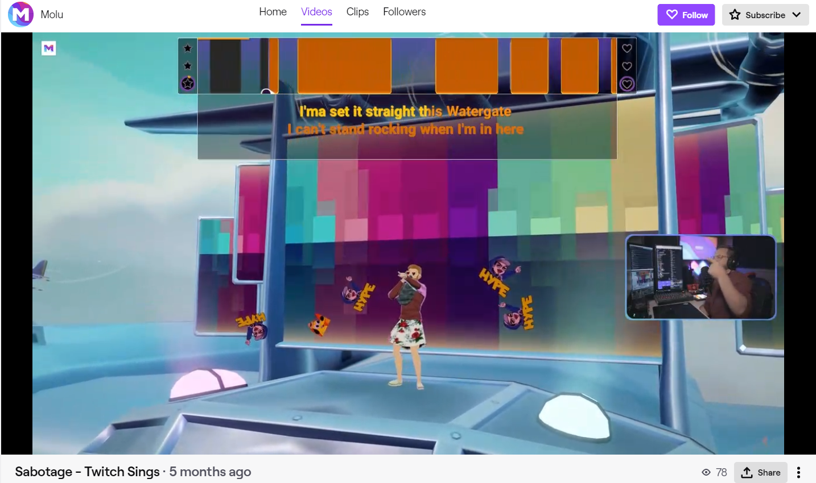Go to the Home tab
The width and height of the screenshot is (816, 483).
point(273,12)
